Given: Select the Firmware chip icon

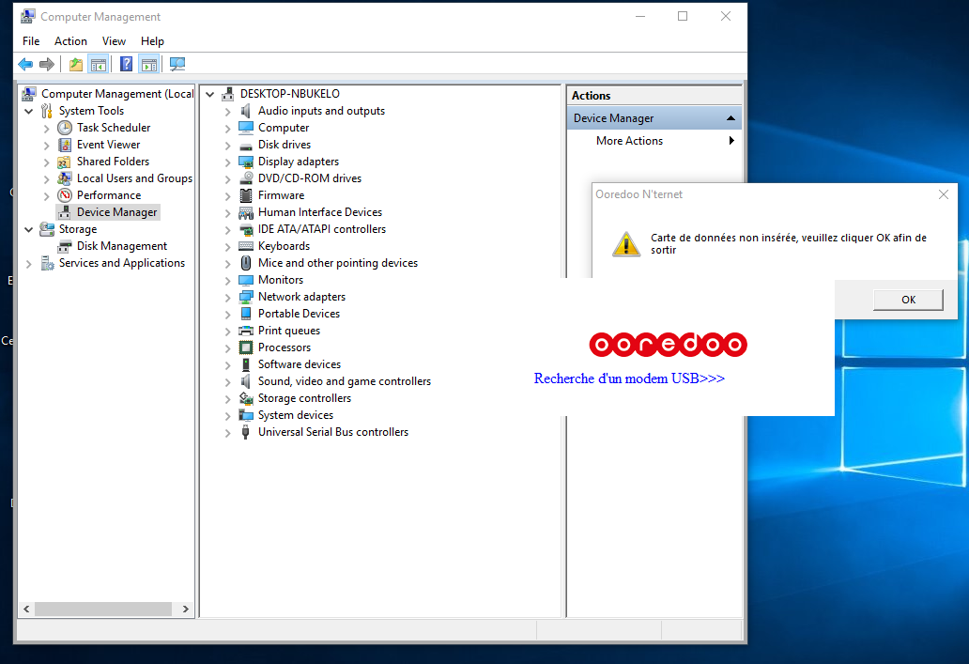Looking at the screenshot, I should click(246, 195).
